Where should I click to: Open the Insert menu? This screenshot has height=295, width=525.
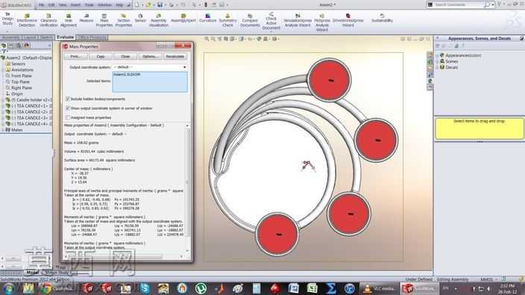click(75, 5)
